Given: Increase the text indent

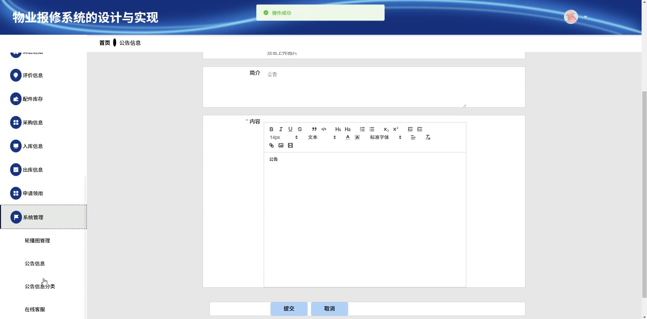Looking at the screenshot, I should [x=420, y=129].
